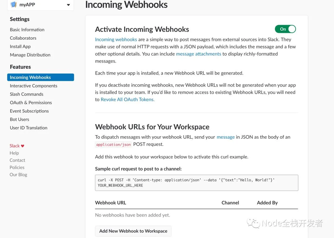The height and width of the screenshot is (238, 334).
Task: Click the myAPP app icon
Action: 14,5
